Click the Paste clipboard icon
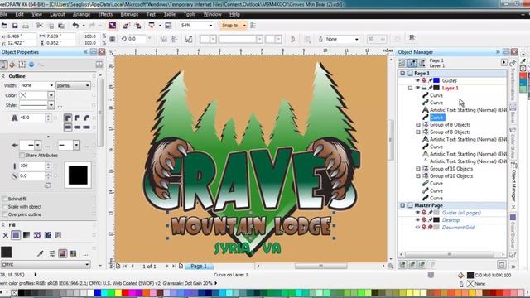The height and width of the screenshot is (298, 530). pyautogui.click(x=61, y=26)
